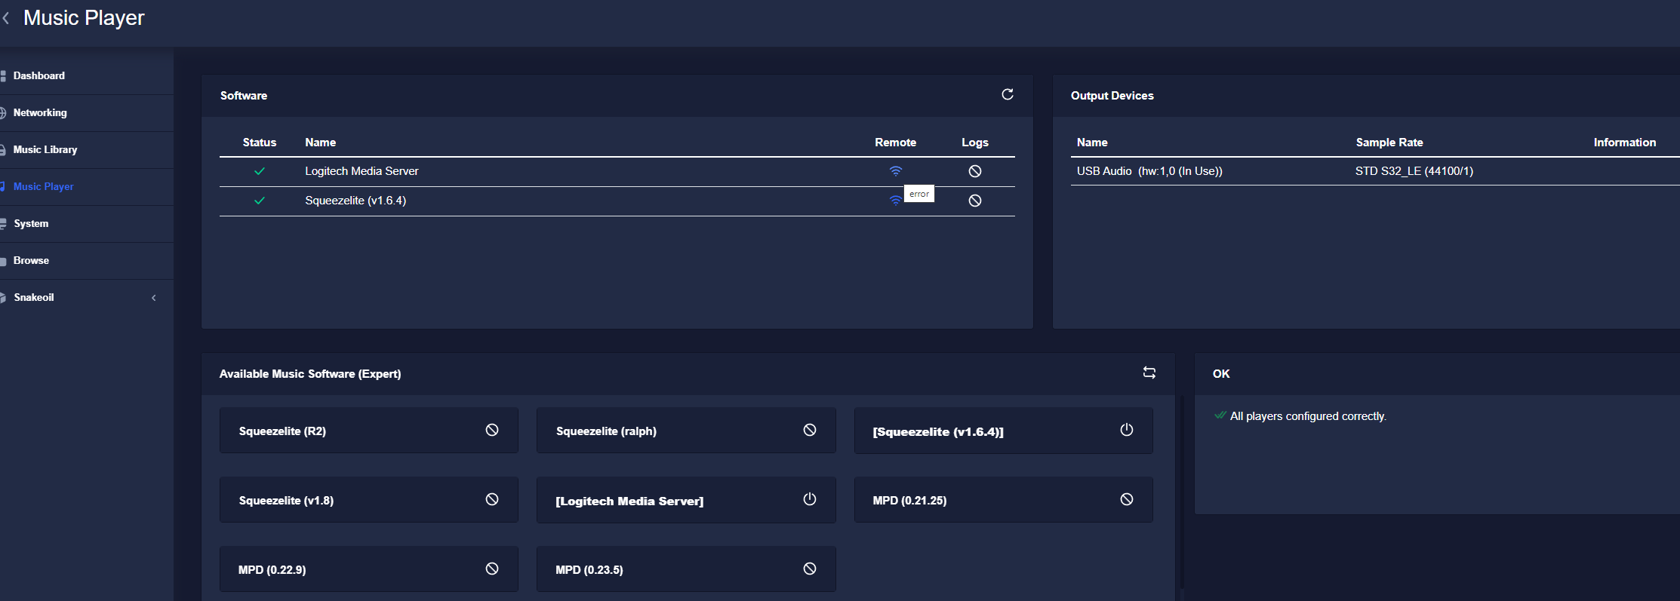Click the disabled icon on MPD (0.21.25)

click(x=1126, y=499)
